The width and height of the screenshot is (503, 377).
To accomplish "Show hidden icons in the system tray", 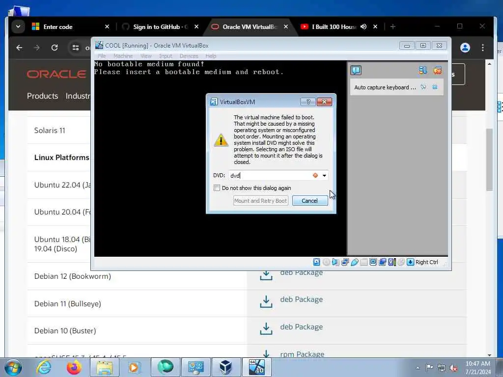I will coord(418,368).
